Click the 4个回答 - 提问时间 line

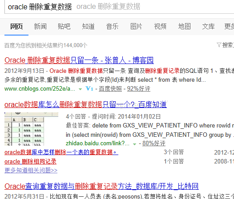pyautogui.click(x=113, y=116)
